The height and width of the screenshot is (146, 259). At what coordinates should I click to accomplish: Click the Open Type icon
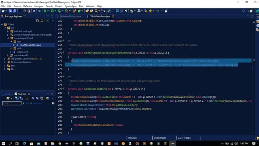(87, 11)
